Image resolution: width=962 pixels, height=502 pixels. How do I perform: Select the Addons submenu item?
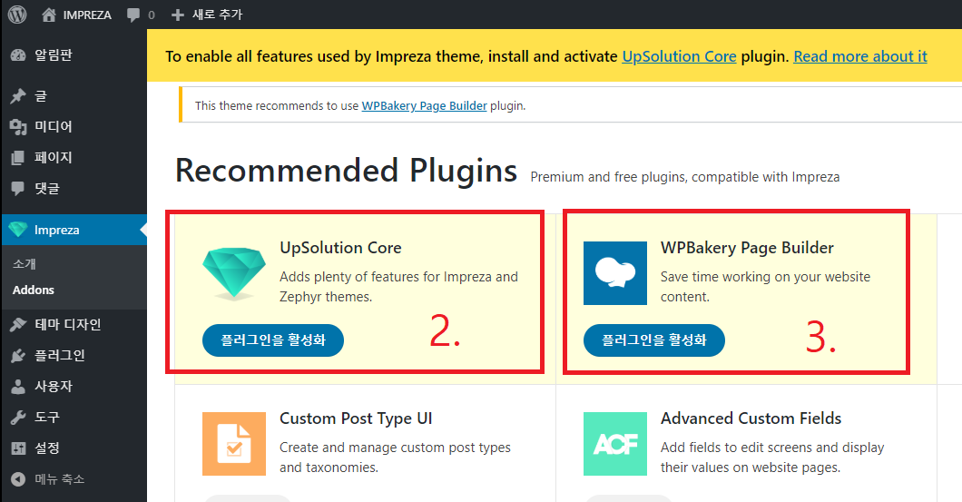tap(34, 290)
